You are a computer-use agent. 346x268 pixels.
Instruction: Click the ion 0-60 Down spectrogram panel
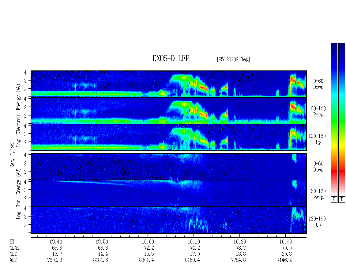pyautogui.click(x=169, y=167)
